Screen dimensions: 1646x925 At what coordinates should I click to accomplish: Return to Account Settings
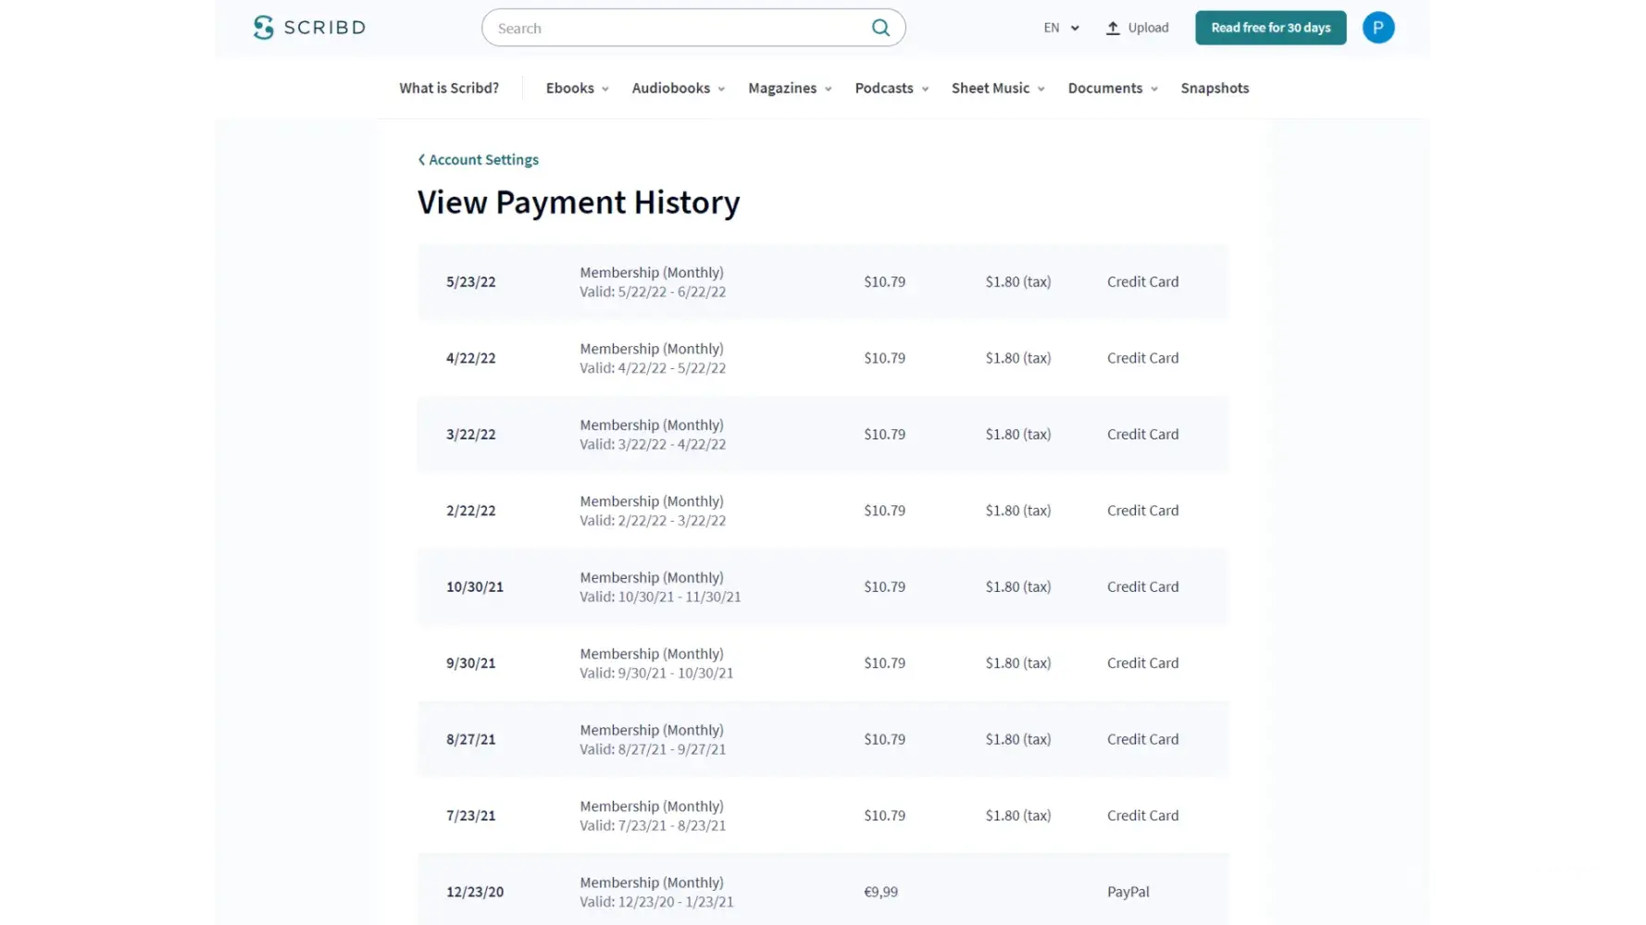[x=483, y=160]
